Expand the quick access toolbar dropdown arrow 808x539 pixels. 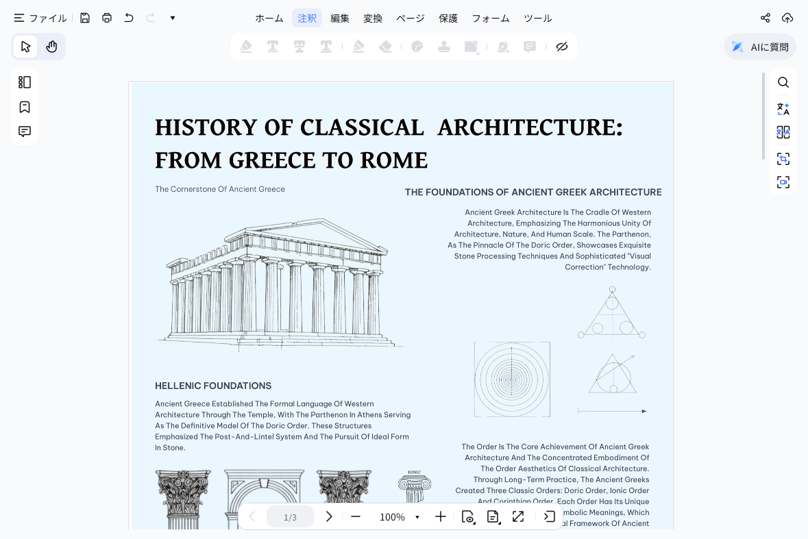pos(173,18)
